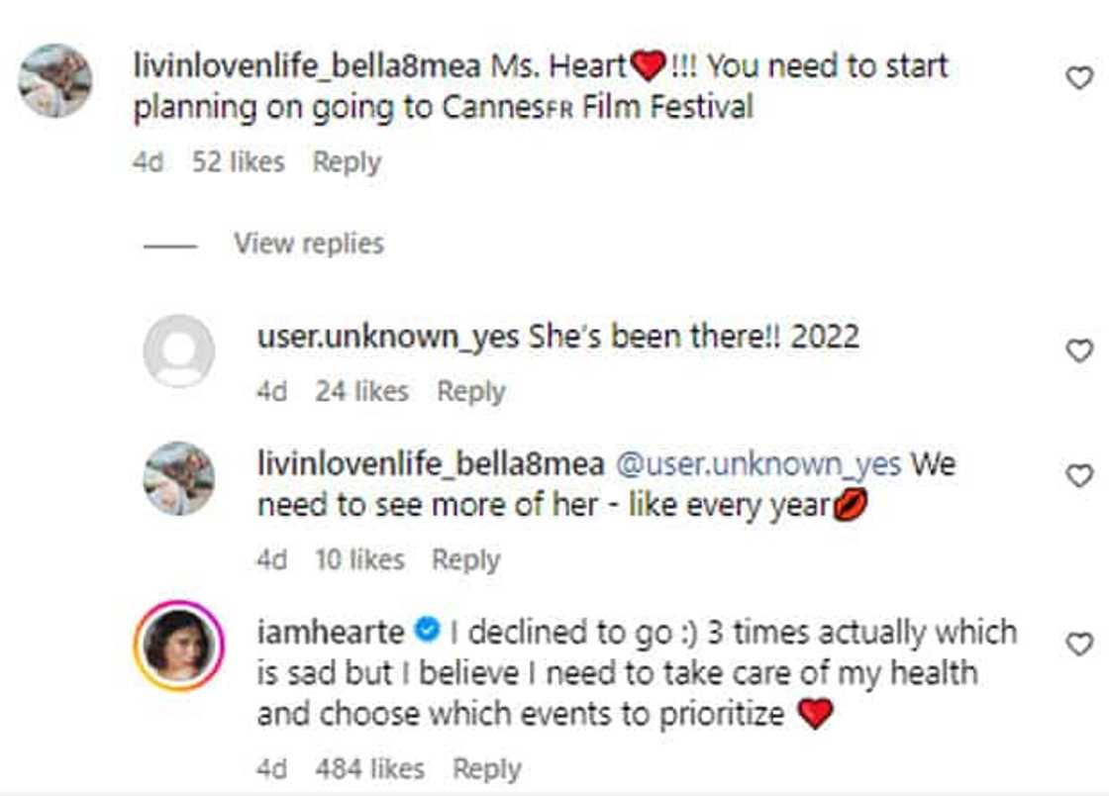The width and height of the screenshot is (1109, 796).
Task: Like the 'like every year' reply
Action: pos(1078,476)
